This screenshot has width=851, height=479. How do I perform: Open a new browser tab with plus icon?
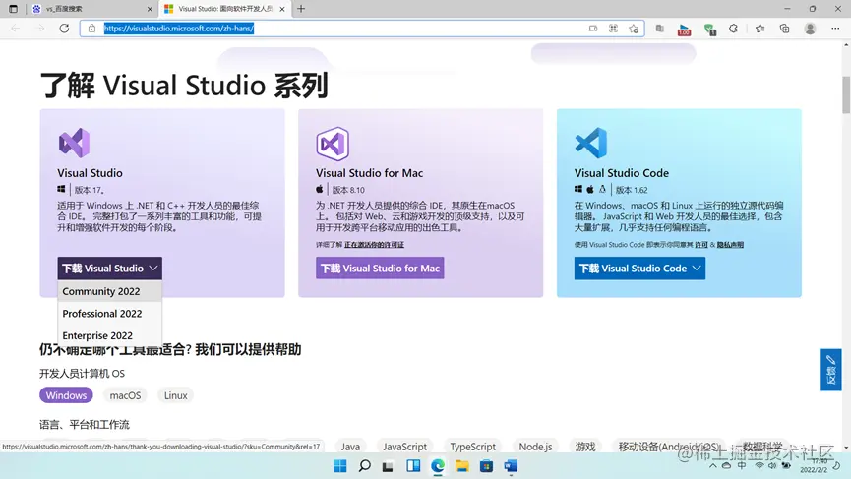pos(301,9)
